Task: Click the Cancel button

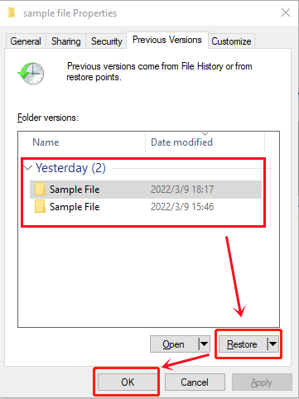Action: click(x=195, y=382)
